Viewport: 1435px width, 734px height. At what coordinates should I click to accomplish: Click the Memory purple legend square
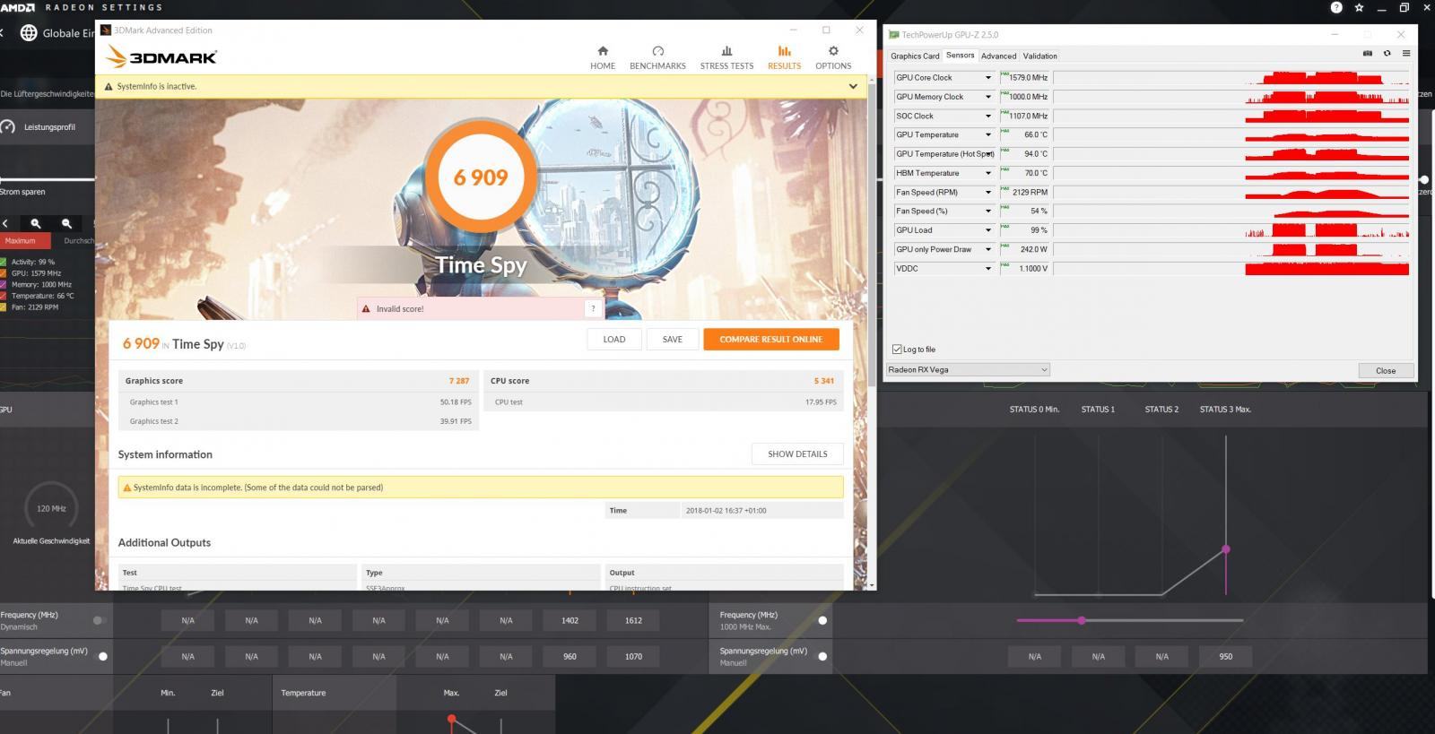click(4, 284)
